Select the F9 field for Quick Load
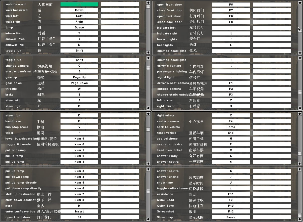The height and width of the screenshot is (222, 303). 231,200
